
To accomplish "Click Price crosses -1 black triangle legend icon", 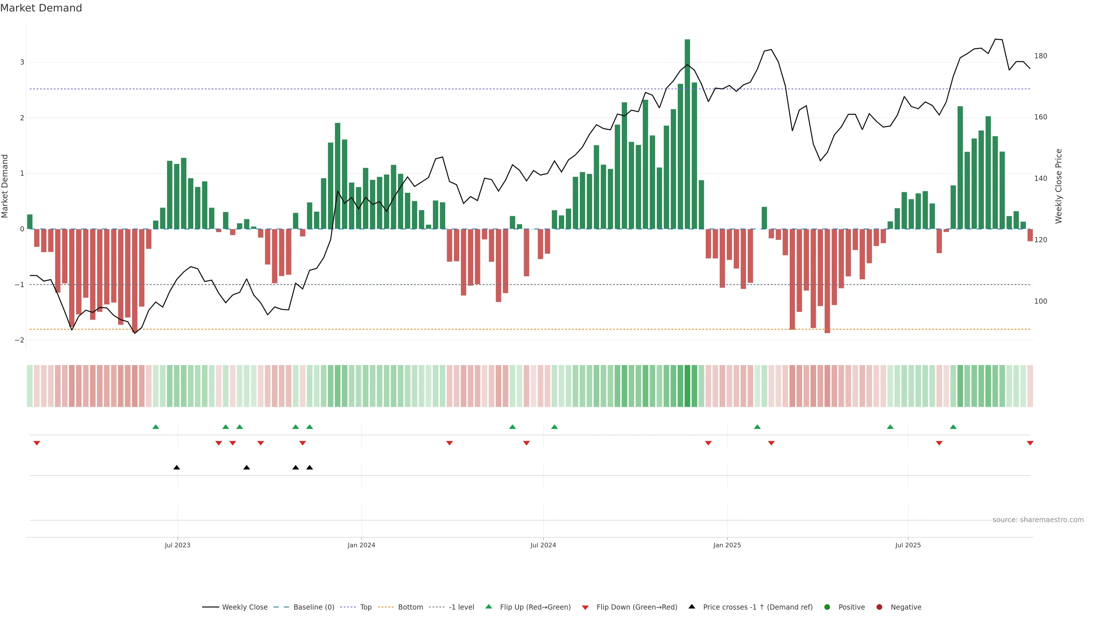I will (692, 606).
